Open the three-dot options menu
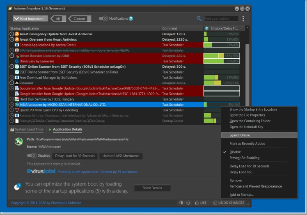 (243, 18)
